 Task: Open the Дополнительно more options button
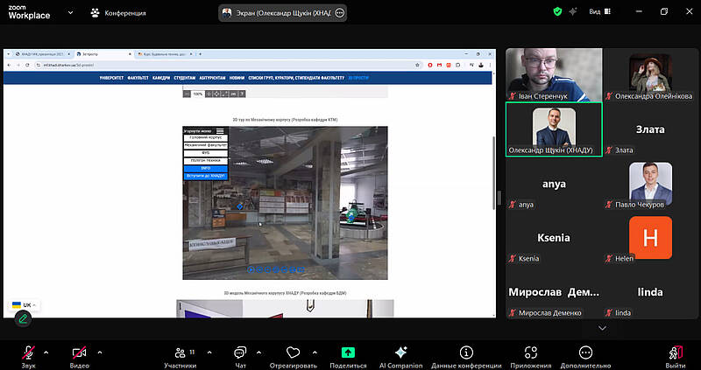click(585, 352)
